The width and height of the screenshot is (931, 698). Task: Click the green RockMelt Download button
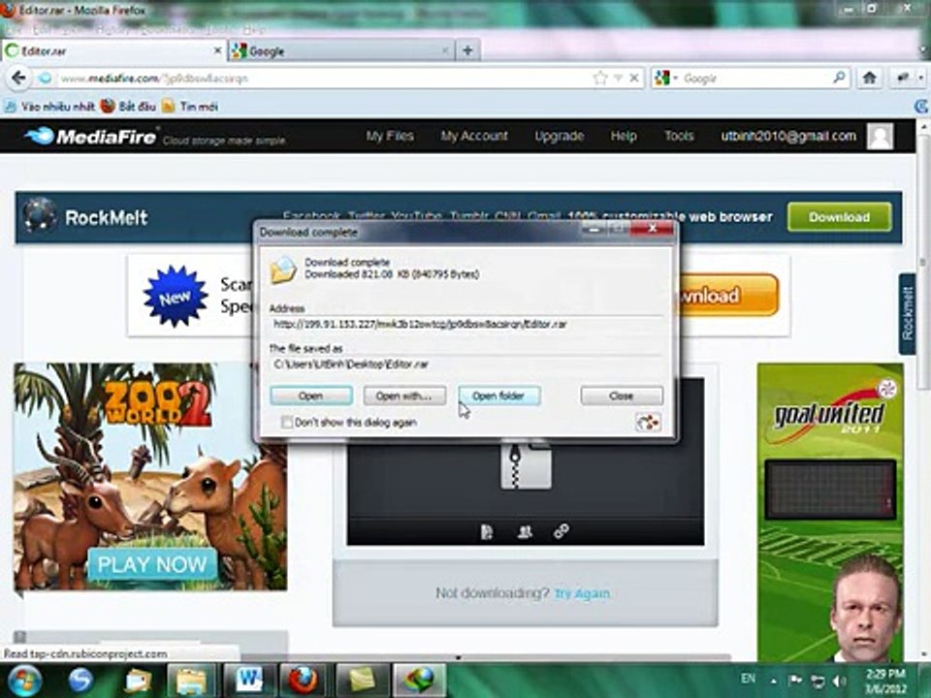839,217
